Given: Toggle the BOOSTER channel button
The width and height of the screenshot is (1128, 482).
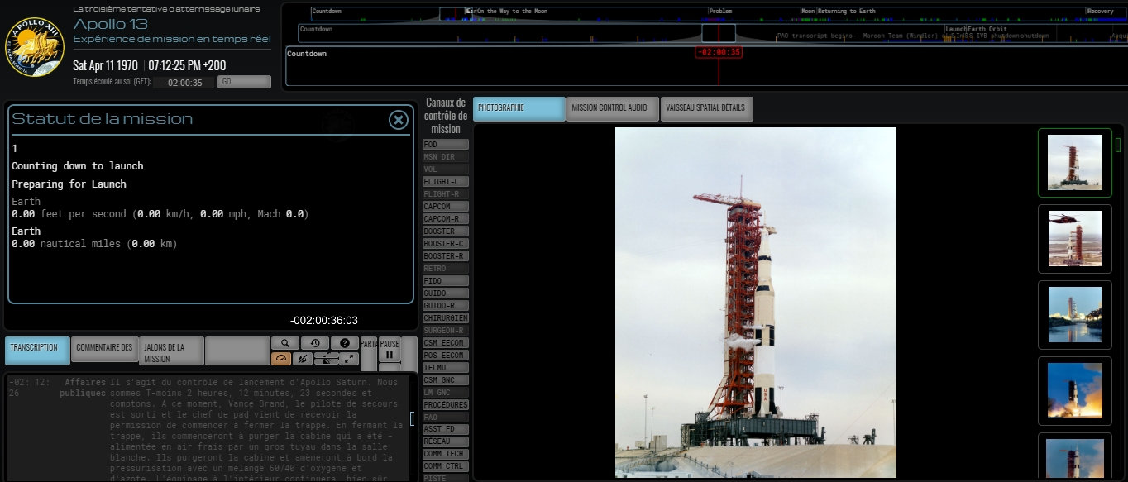Looking at the screenshot, I should pyautogui.click(x=445, y=231).
